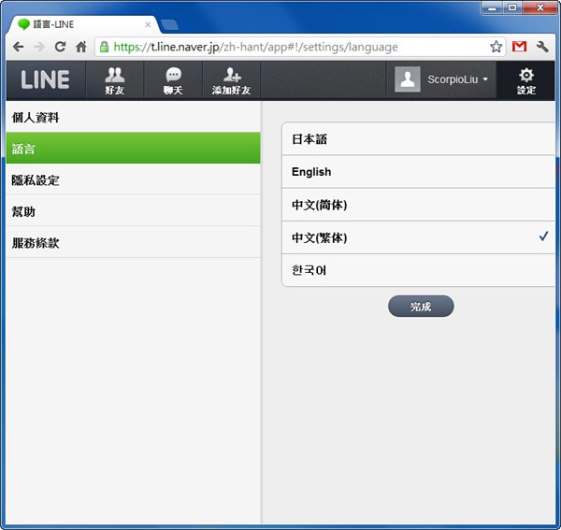
Task: Maximize the browser window
Action: [512, 7]
